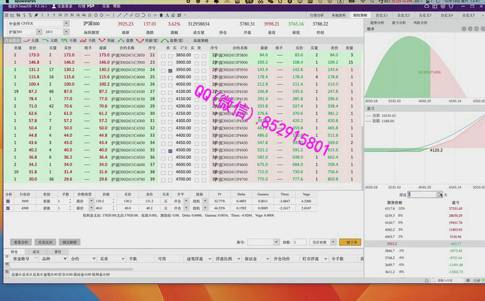Uncheck the 4500 strike row checkbox in analysis table
The image size is (485, 301).
coord(8,208)
